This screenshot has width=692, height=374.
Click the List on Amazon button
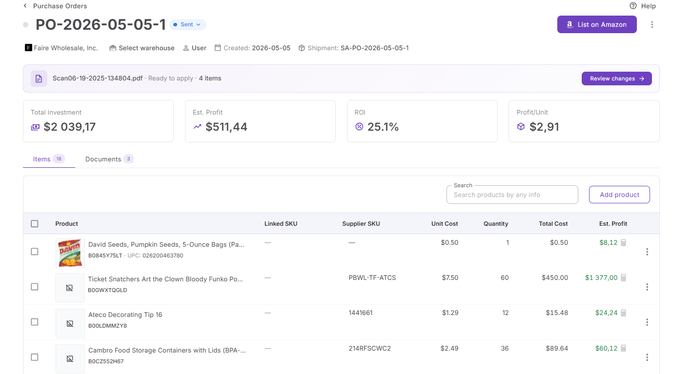tap(597, 24)
